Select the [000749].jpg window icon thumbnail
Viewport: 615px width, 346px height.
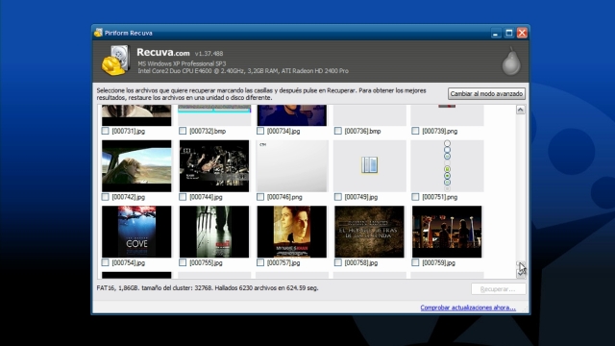[x=369, y=166]
